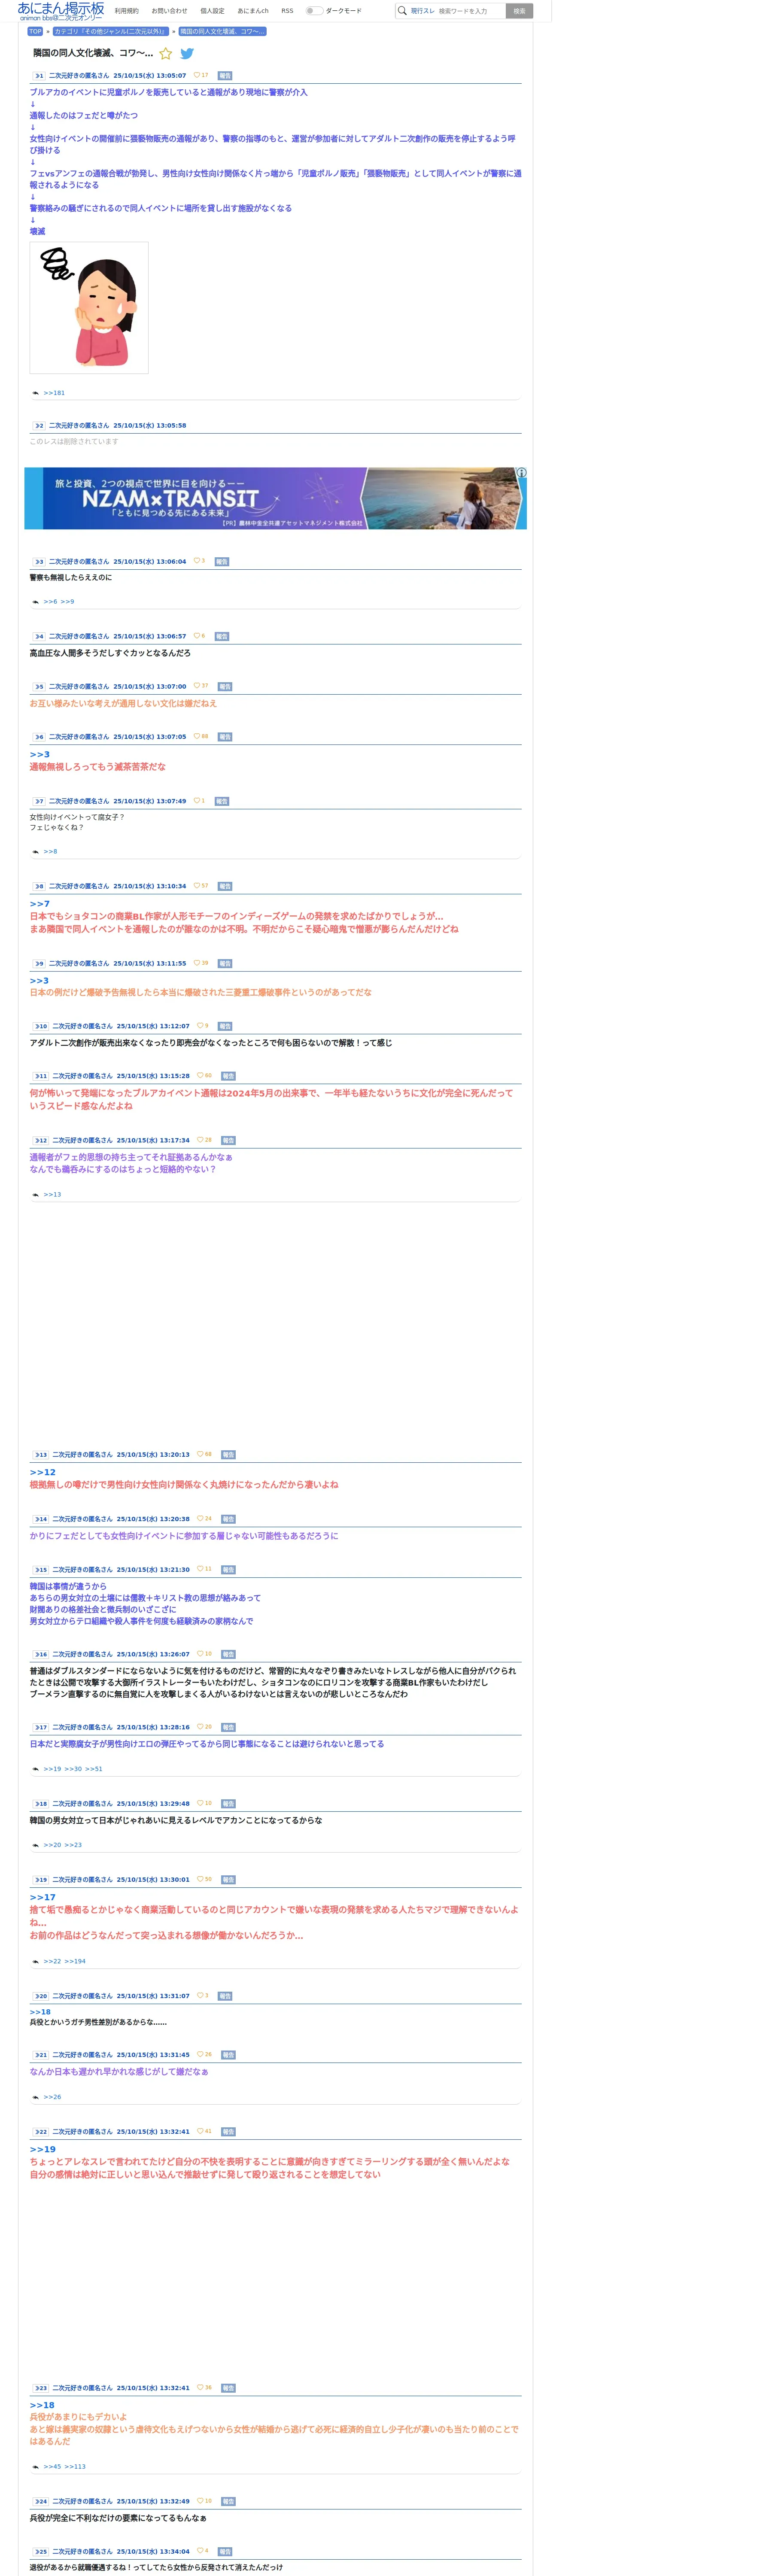The width and height of the screenshot is (778, 2576).
Task: Report post 18 with its 報告 button
Action: [228, 1804]
